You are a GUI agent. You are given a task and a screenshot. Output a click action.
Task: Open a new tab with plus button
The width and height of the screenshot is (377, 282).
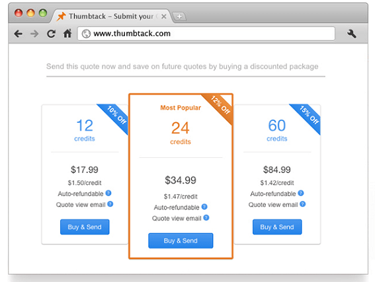point(179,17)
